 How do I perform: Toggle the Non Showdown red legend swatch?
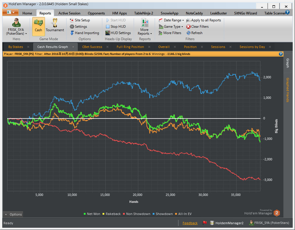click(124, 214)
